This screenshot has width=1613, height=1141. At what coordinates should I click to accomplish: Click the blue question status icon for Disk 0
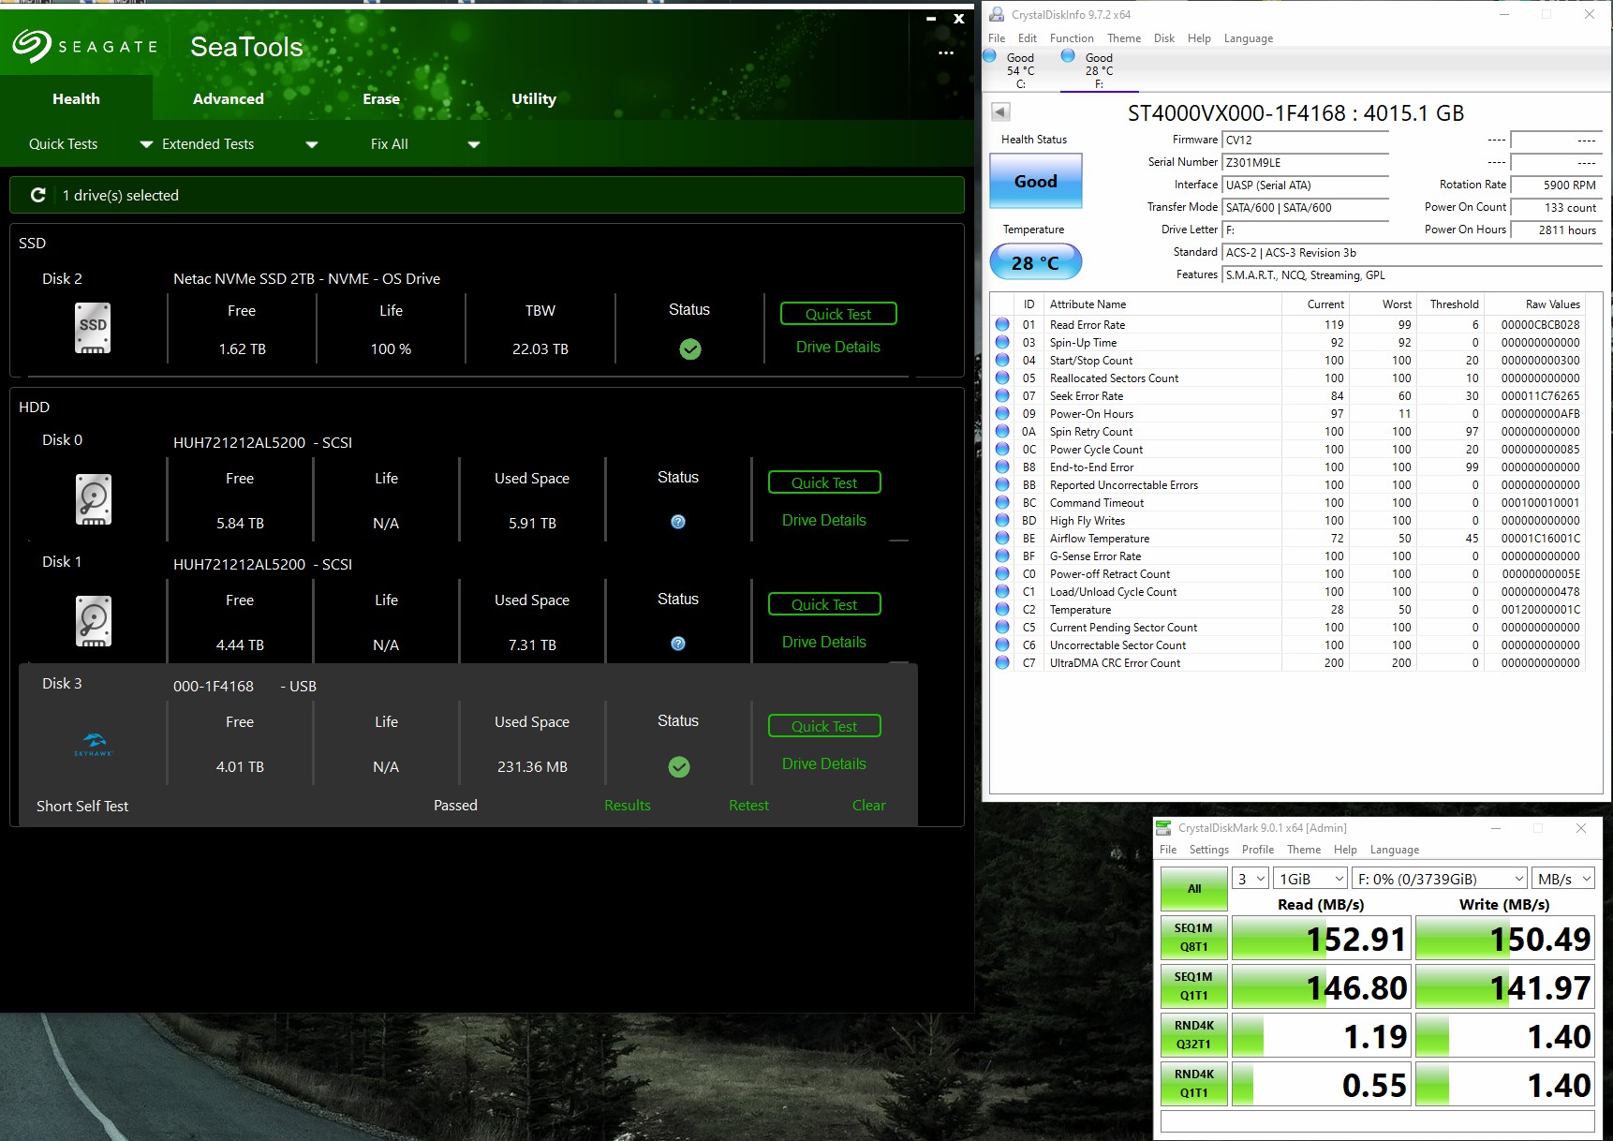678,522
